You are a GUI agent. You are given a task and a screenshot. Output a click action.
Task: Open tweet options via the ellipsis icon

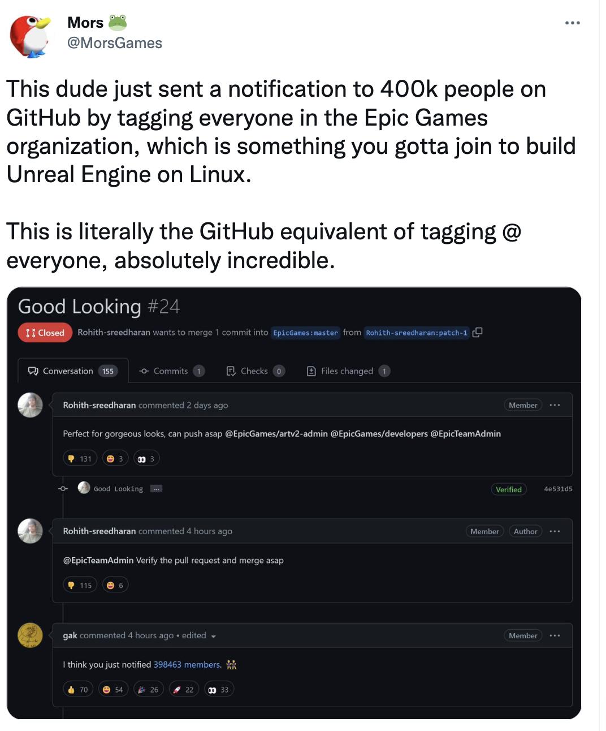(573, 23)
